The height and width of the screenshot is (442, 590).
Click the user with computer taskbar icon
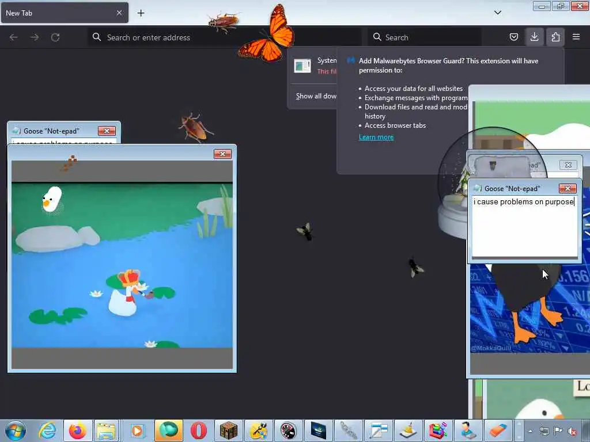pyautogui.click(x=468, y=430)
